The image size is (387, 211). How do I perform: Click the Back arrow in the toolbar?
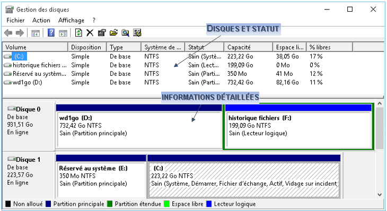coord(8,32)
